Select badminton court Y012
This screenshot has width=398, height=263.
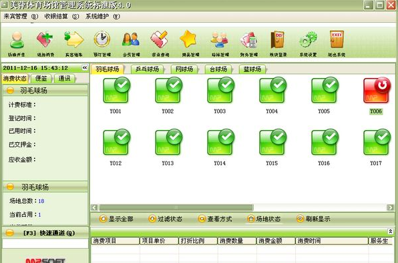(x=116, y=142)
